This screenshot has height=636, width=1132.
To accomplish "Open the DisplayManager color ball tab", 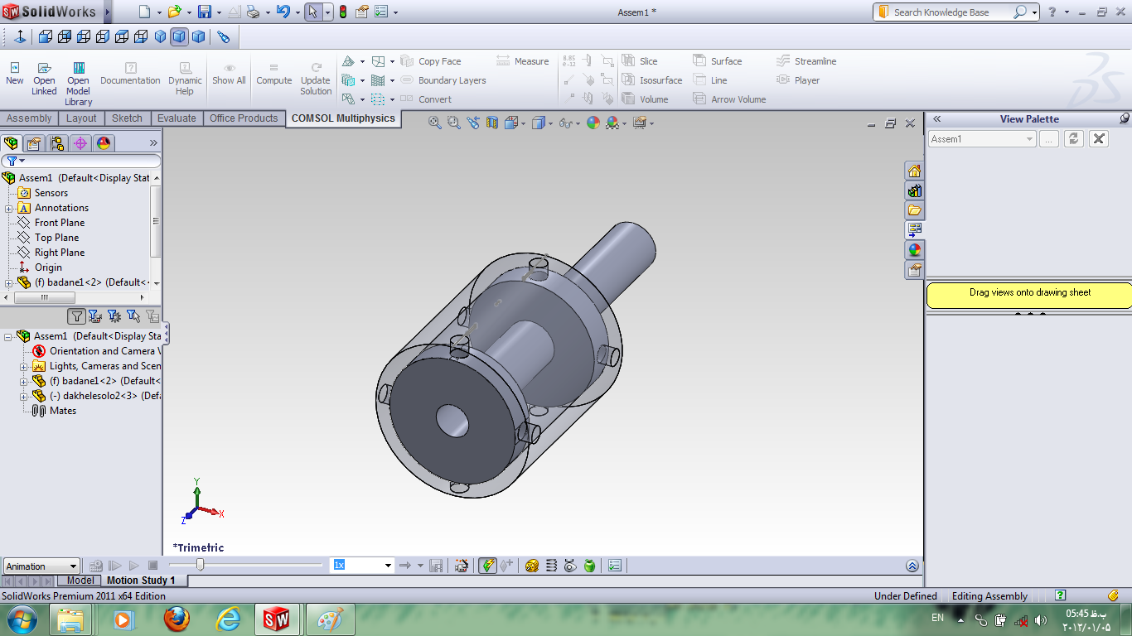I will (x=103, y=143).
